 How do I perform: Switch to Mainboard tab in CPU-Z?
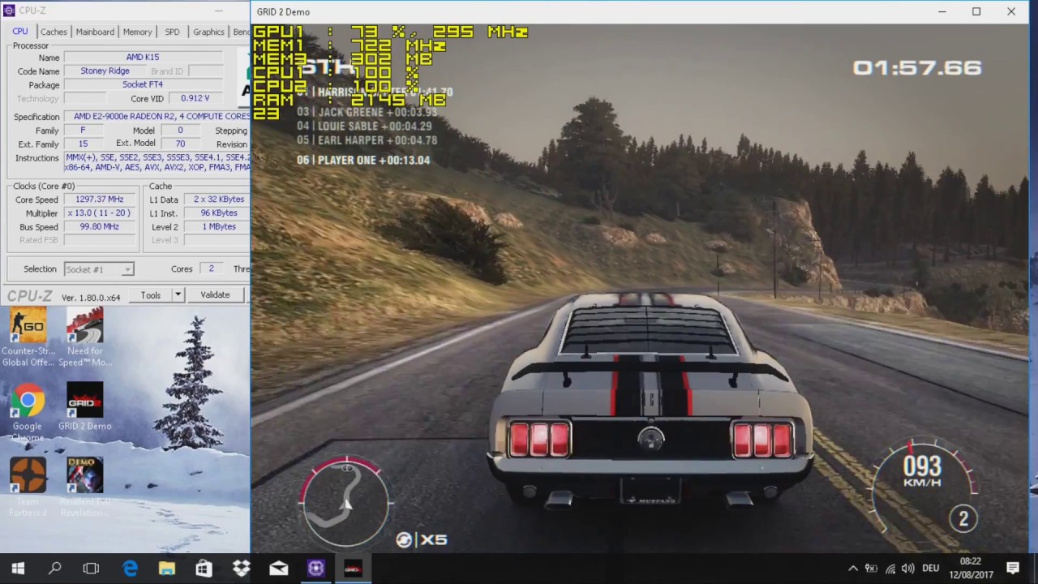tap(95, 32)
